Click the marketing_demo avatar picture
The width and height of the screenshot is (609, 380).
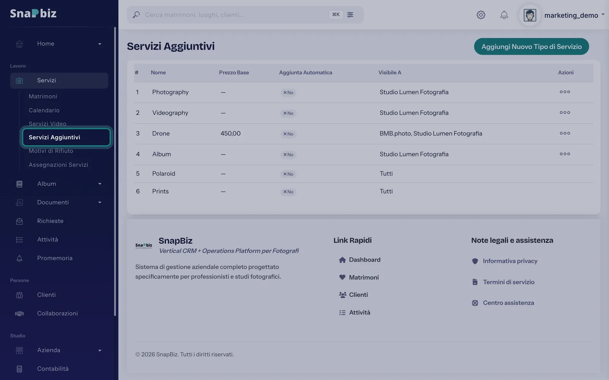coord(530,15)
